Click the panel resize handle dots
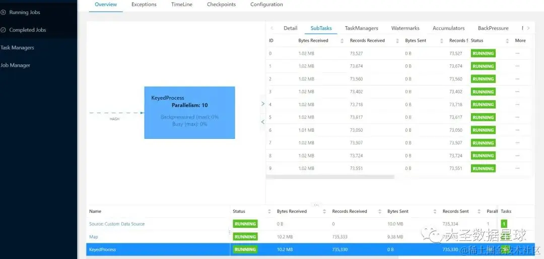The height and width of the screenshot is (259, 544). [x=316, y=205]
